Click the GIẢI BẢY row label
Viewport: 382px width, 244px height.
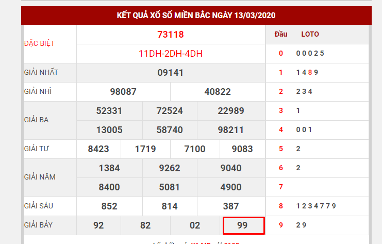pos(39,225)
